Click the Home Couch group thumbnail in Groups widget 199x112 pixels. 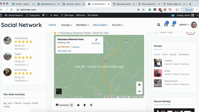tap(158, 83)
